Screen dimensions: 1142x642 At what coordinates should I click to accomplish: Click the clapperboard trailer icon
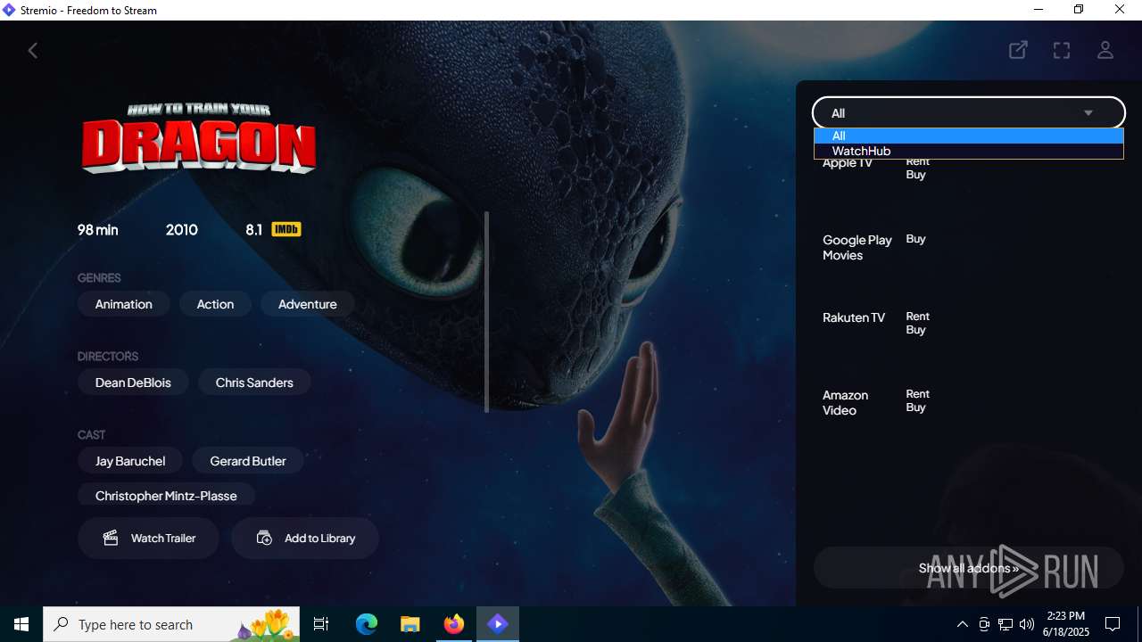click(x=111, y=538)
